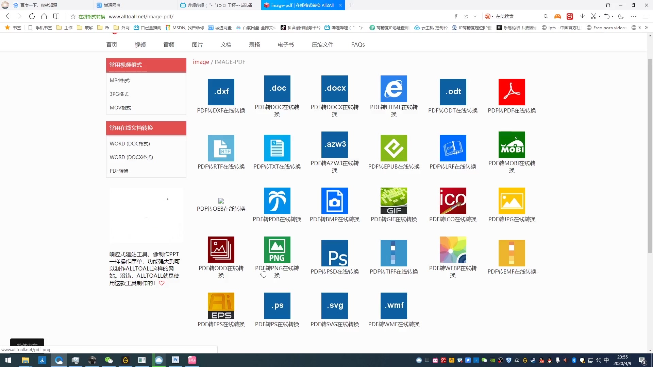The height and width of the screenshot is (367, 653).
Task: Open the PDF to GIF converter icon
Action: (x=394, y=200)
